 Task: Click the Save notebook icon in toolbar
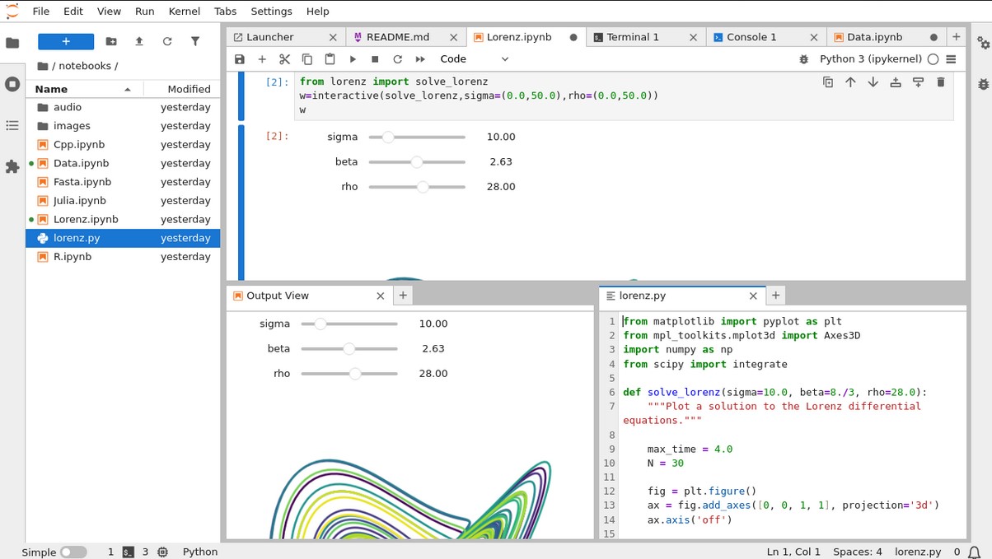pyautogui.click(x=240, y=59)
